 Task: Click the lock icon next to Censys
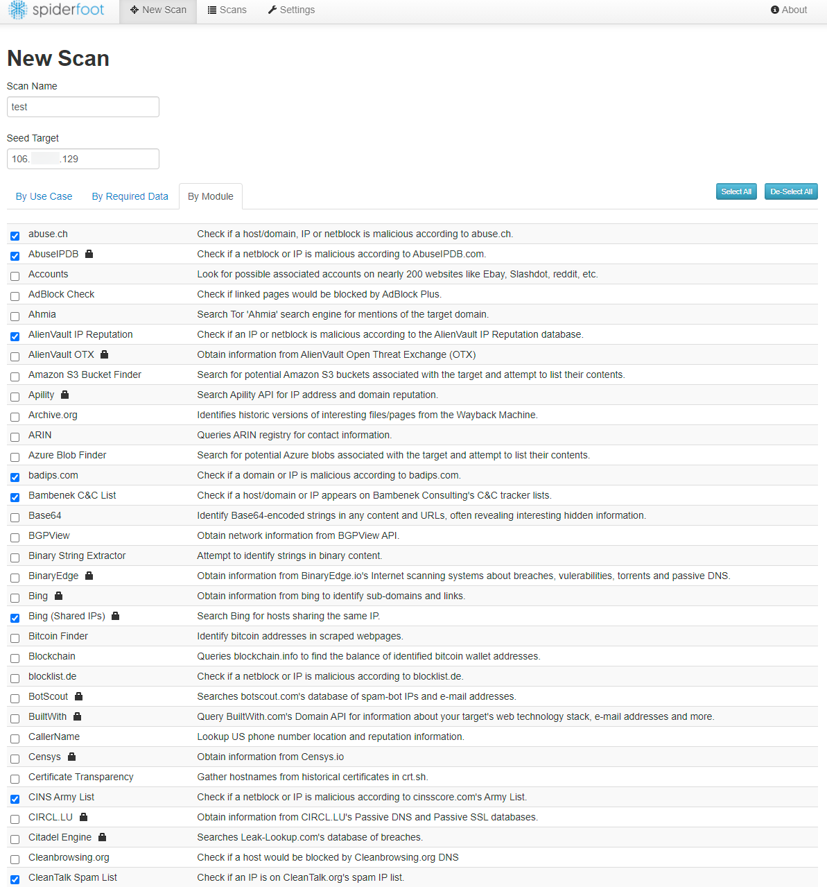pyautogui.click(x=71, y=757)
